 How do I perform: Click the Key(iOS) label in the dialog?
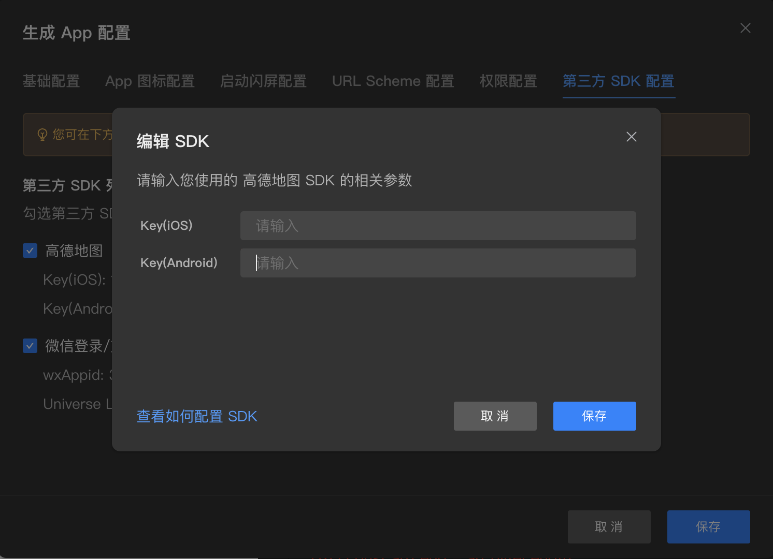coord(166,226)
